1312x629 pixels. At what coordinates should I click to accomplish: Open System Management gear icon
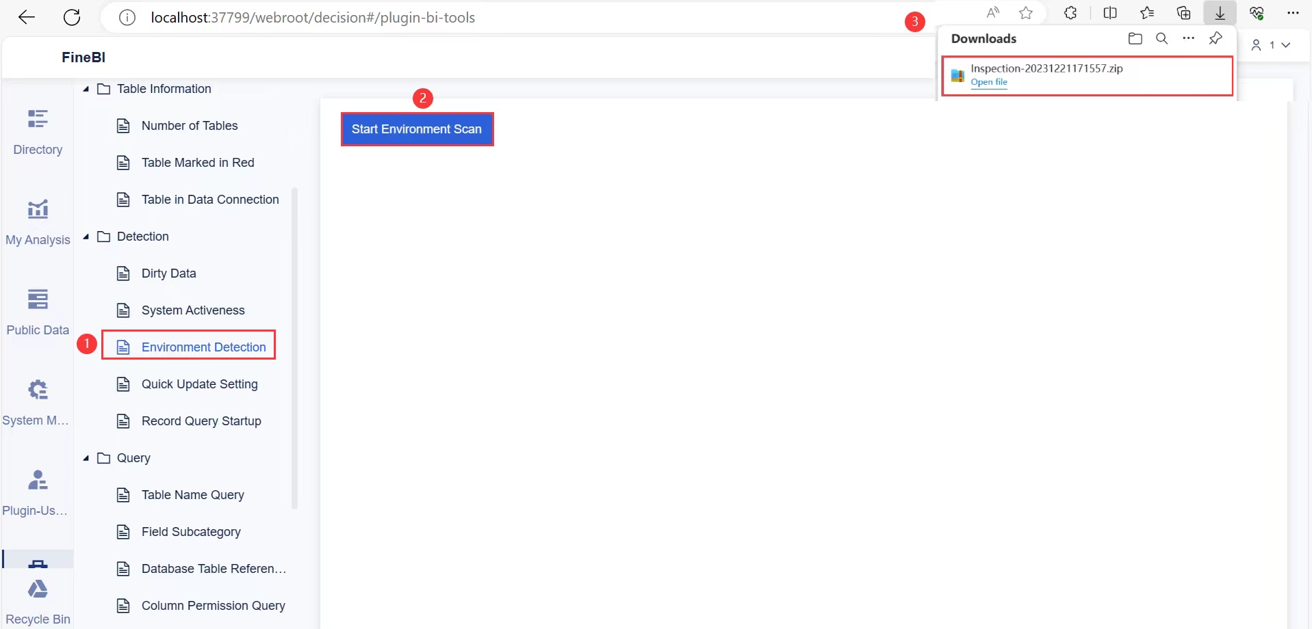tap(38, 390)
